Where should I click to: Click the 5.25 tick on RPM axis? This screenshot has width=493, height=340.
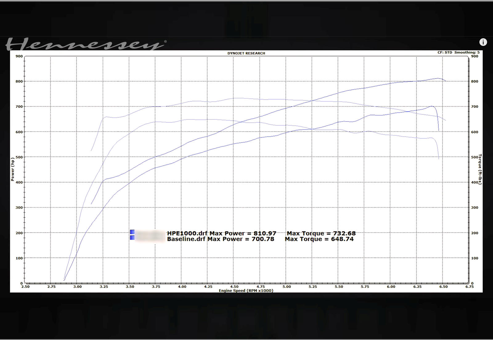point(313,287)
